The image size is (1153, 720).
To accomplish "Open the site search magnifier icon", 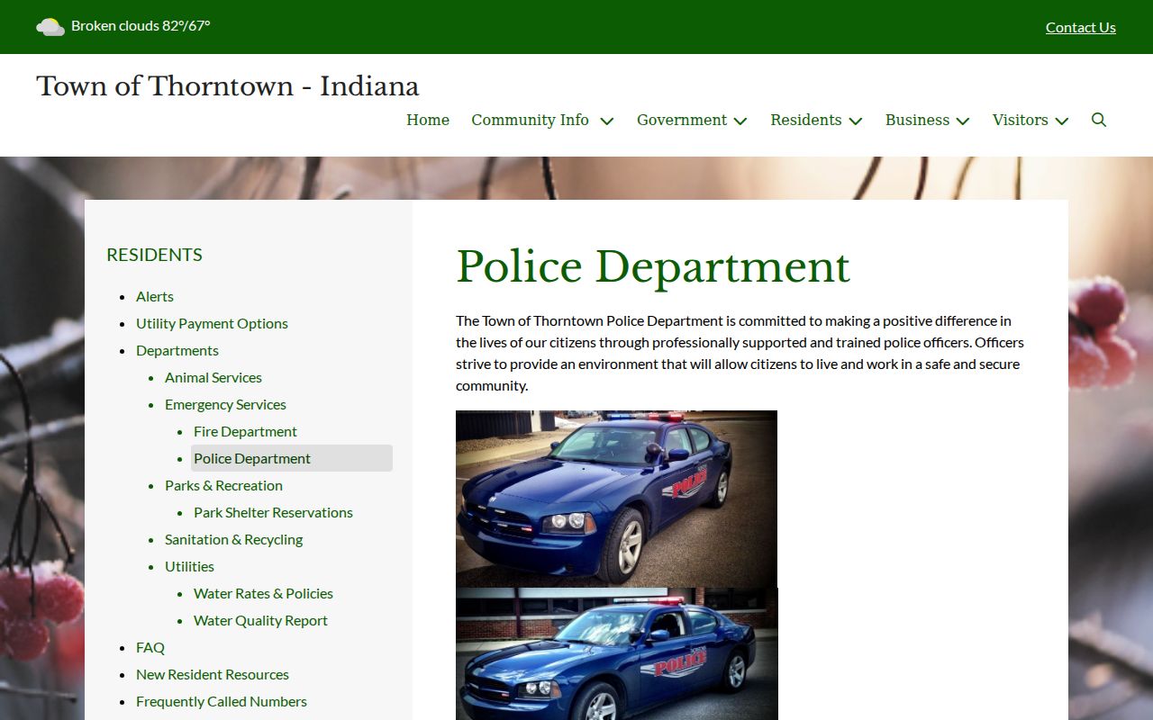I will [x=1098, y=120].
